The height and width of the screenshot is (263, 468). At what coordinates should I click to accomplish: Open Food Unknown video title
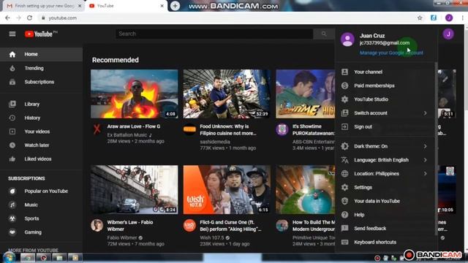tap(228, 130)
